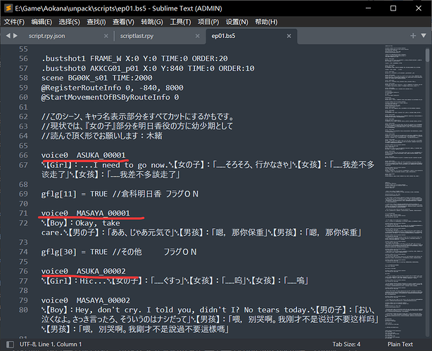Open the 文件(F) menu

click(x=13, y=22)
